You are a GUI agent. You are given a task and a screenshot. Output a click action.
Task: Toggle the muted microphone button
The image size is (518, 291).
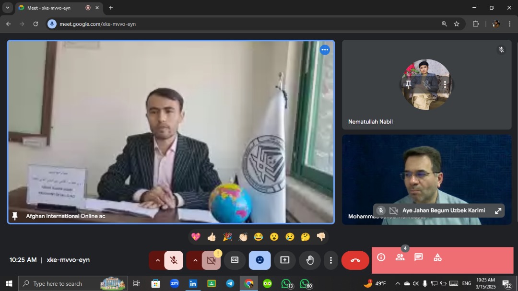coord(174,260)
